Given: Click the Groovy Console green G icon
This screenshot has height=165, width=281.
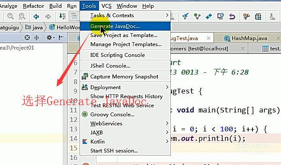Looking at the screenshot, I should (x=85, y=114).
